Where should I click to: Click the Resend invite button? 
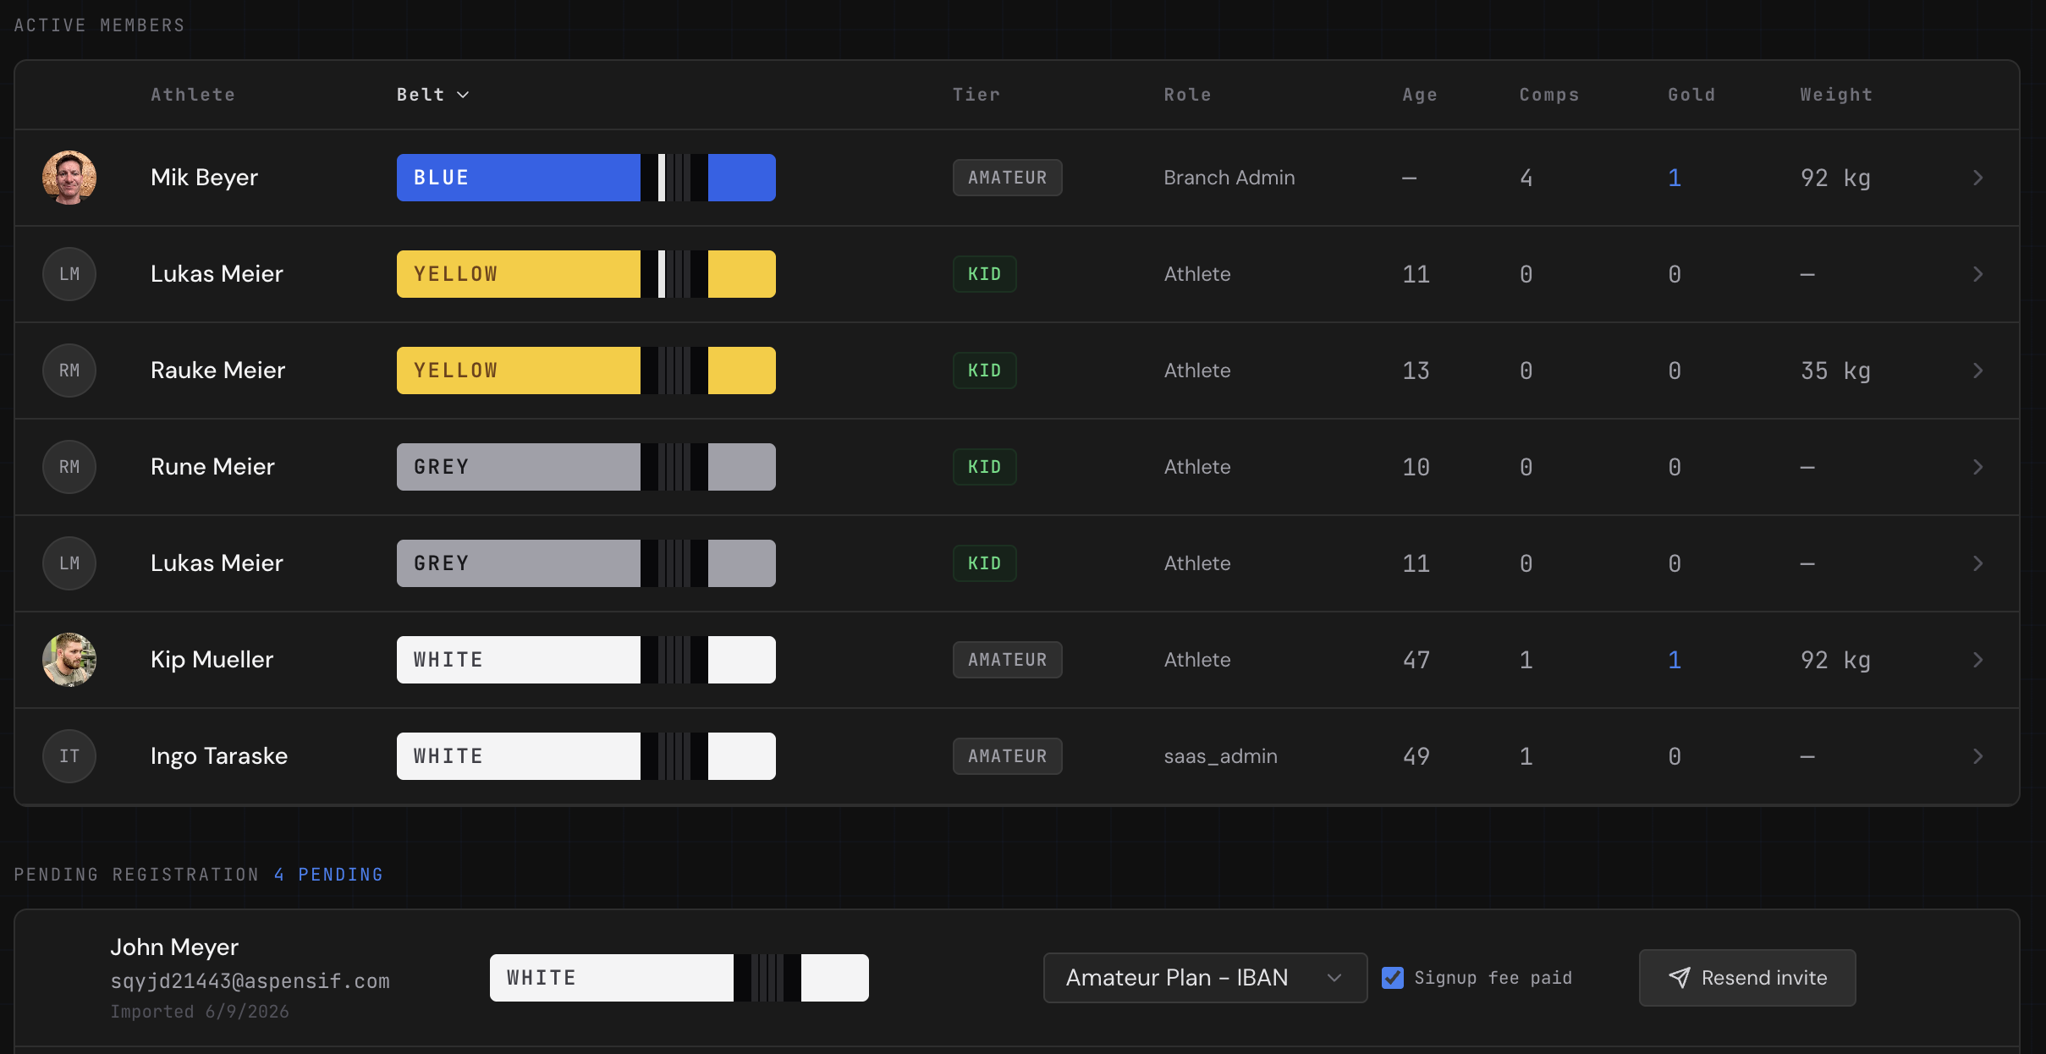[x=1747, y=978]
